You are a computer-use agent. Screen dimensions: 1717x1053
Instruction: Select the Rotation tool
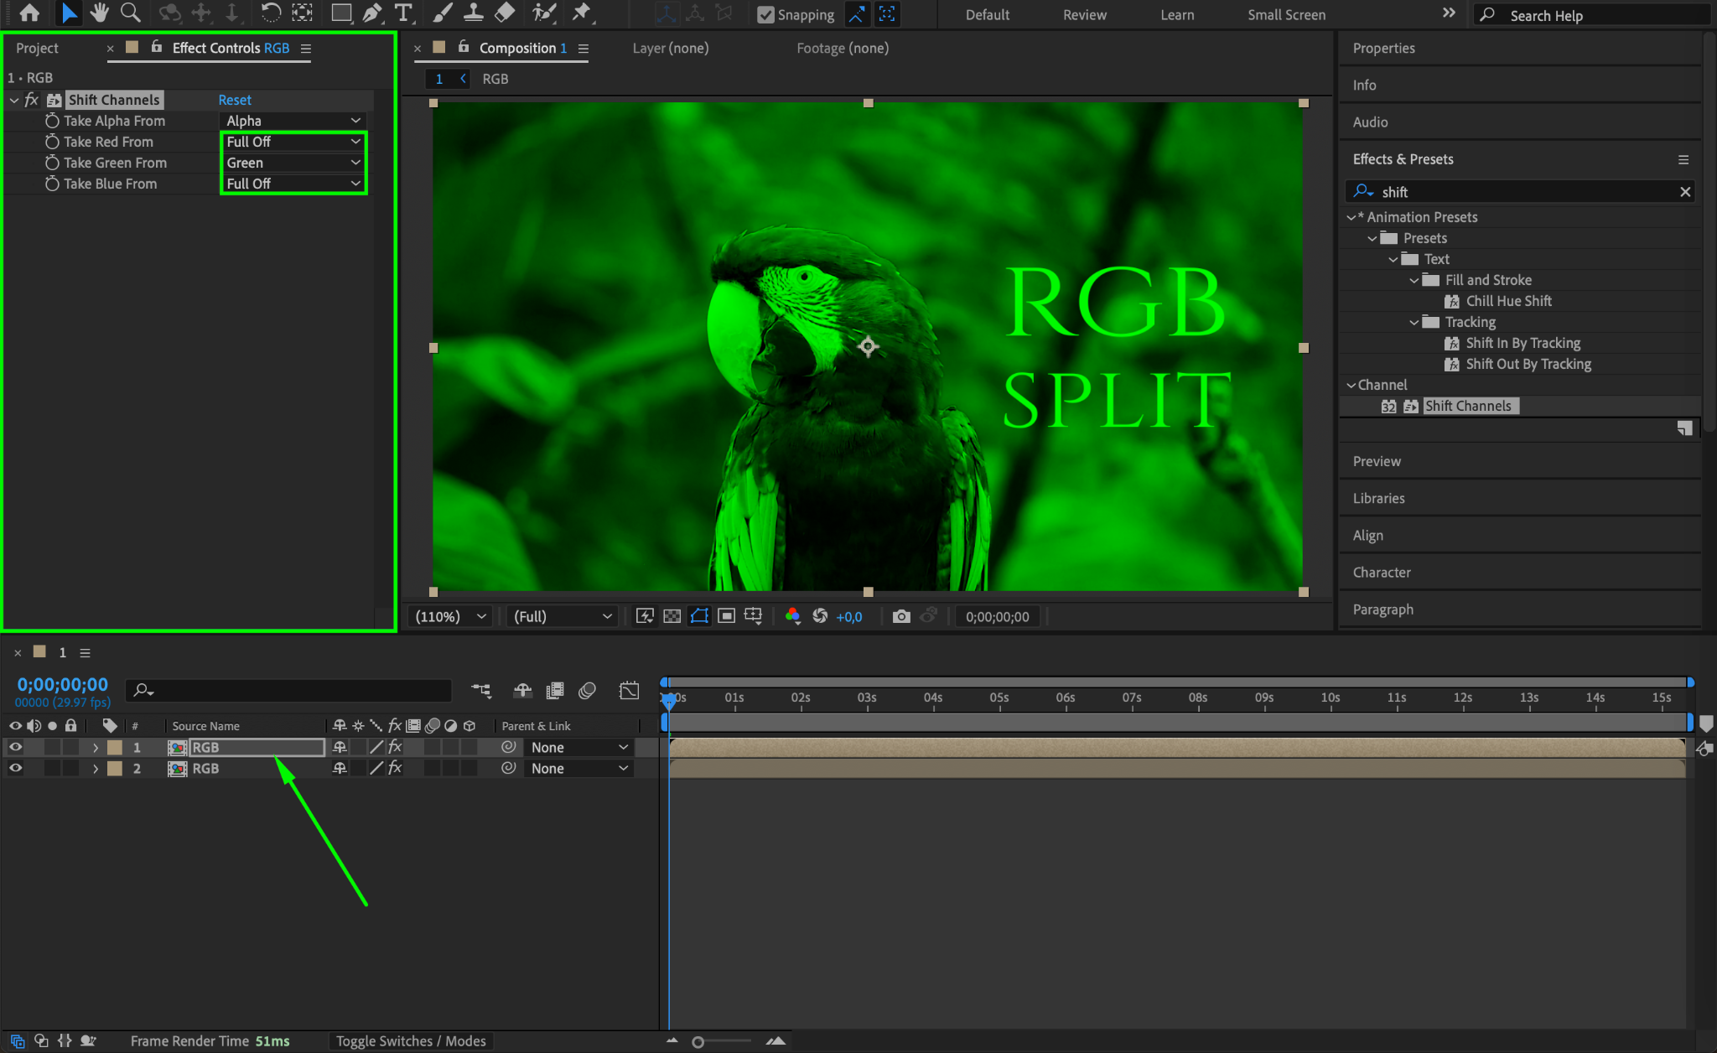point(270,13)
